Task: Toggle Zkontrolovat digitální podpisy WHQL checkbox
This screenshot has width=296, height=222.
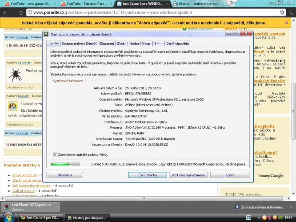Action: 55,155
